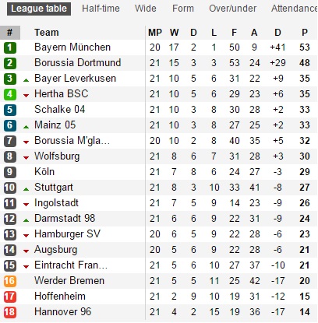The image size is (318, 323).
Task: Click the MP column header
Action: 155,33
